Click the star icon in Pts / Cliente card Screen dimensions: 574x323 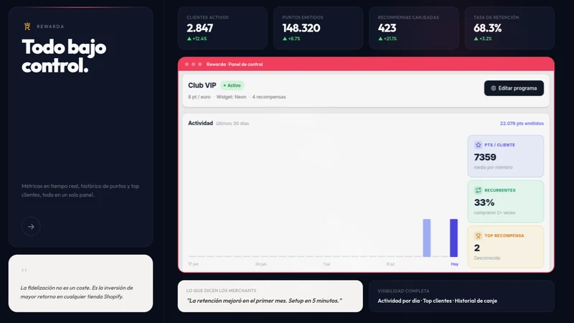pos(478,145)
